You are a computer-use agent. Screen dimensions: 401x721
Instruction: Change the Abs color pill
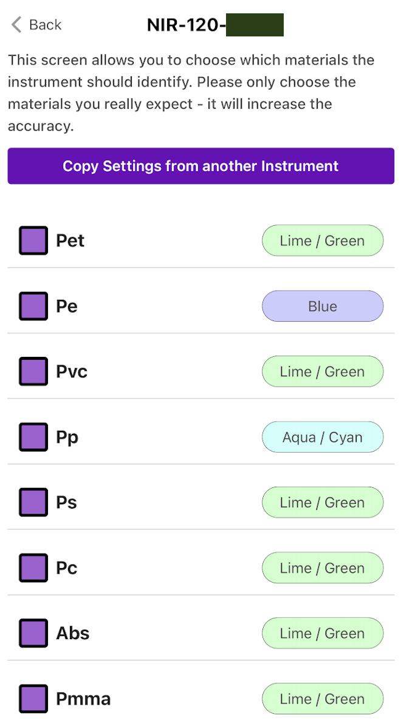pos(323,634)
